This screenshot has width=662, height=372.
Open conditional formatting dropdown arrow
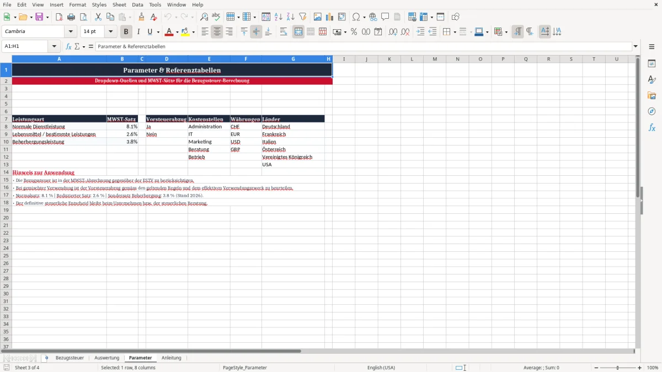(506, 32)
